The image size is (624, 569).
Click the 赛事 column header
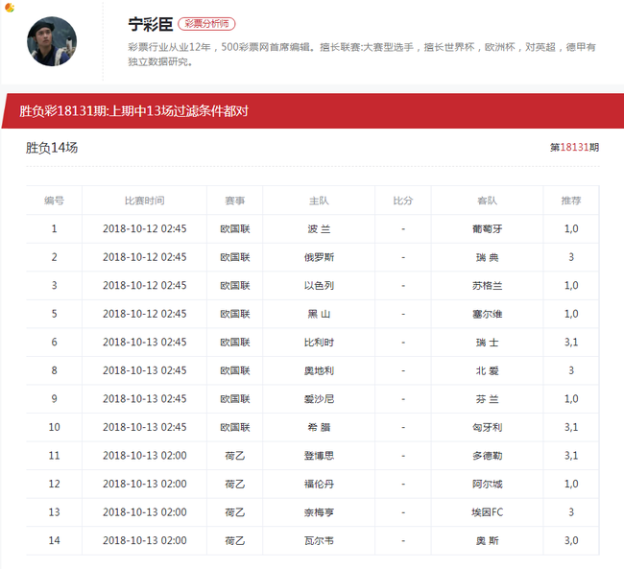pyautogui.click(x=235, y=201)
